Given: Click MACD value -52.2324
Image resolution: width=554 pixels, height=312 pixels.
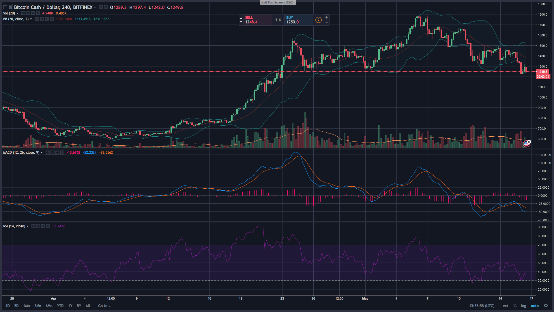Looking at the screenshot, I should pos(90,153).
